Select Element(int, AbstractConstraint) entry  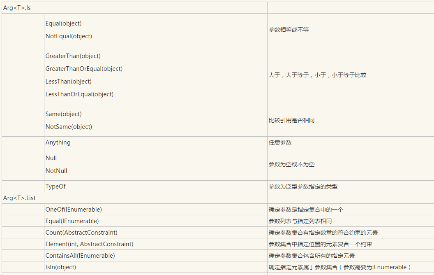(89, 244)
